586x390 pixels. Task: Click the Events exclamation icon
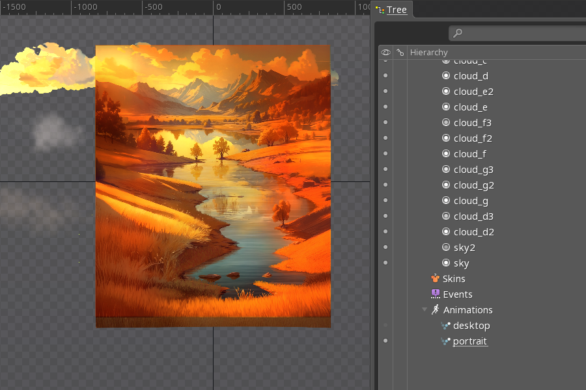[x=436, y=294]
